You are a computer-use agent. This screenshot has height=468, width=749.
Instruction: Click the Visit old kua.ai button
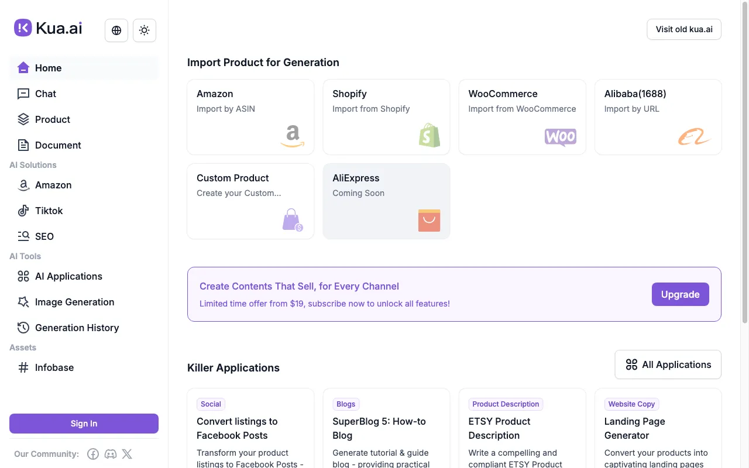684,29
